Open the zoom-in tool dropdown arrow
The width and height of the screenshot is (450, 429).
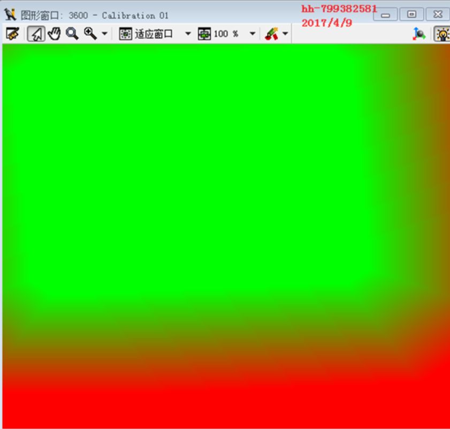105,34
